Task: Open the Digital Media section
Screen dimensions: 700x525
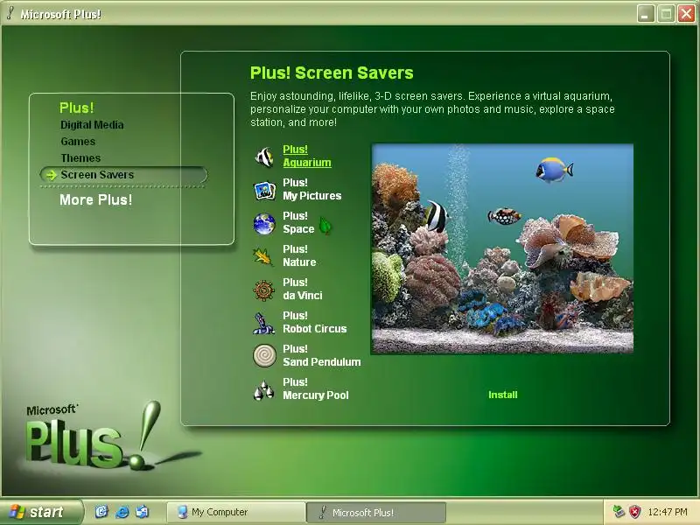Action: [92, 125]
